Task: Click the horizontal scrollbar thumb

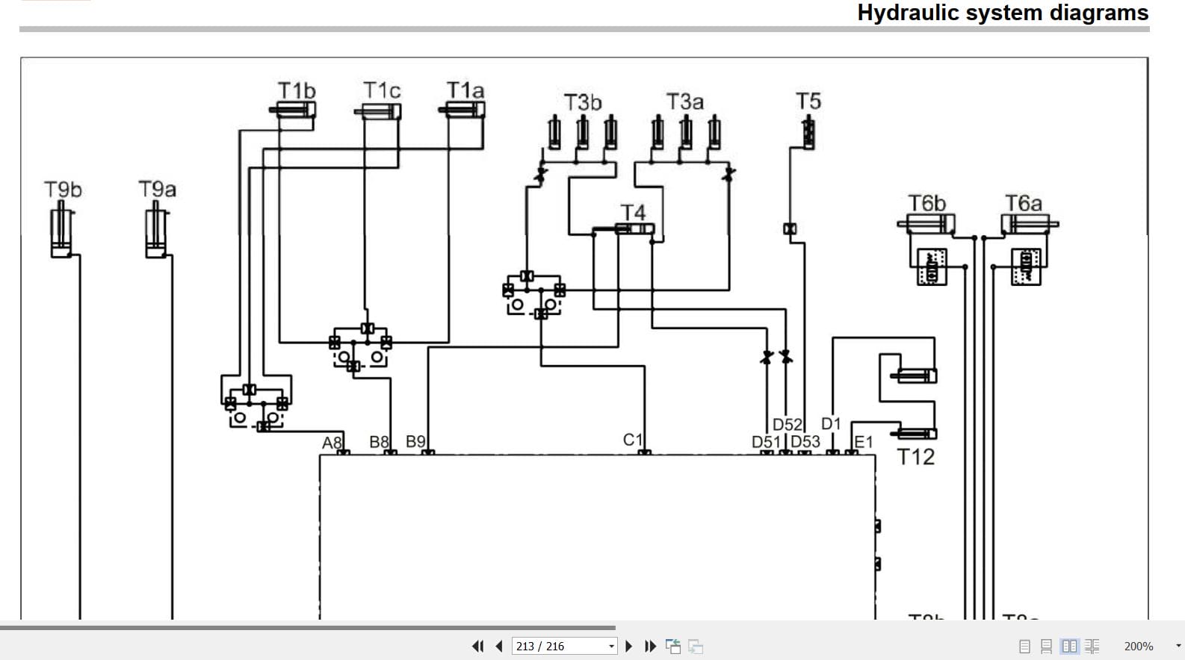Action: [x=308, y=628]
